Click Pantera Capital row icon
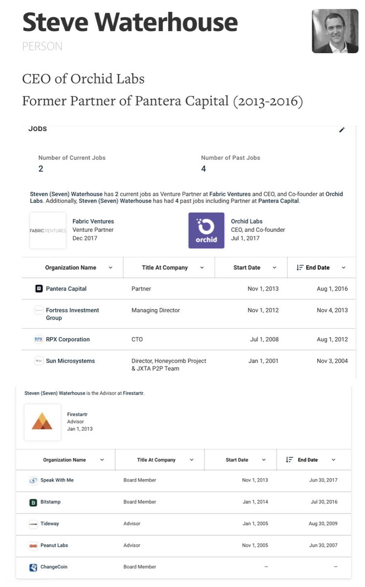This screenshot has height=587, width=365. point(39,289)
